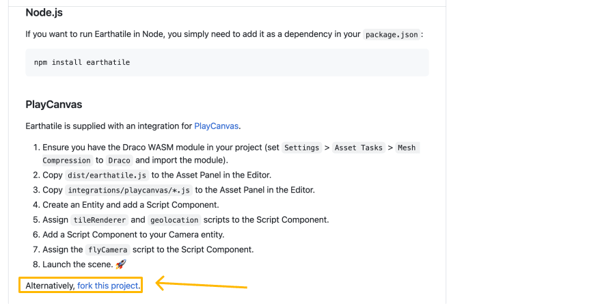Click the word "Alternatively" in the highlighted box
This screenshot has width=615, height=304.
point(51,285)
